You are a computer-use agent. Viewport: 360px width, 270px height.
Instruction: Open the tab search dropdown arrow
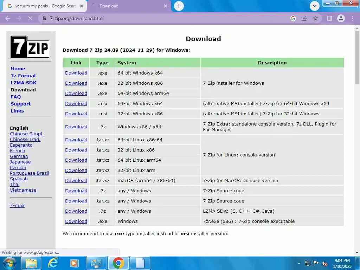click(x=315, y=6)
